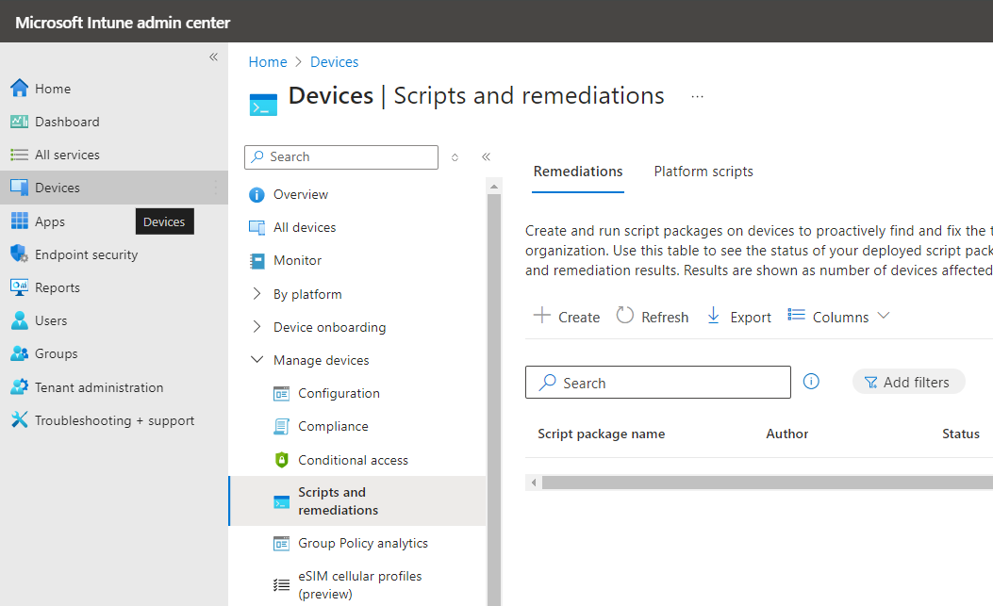Open the Columns dropdown
The image size is (993, 606).
pos(838,316)
